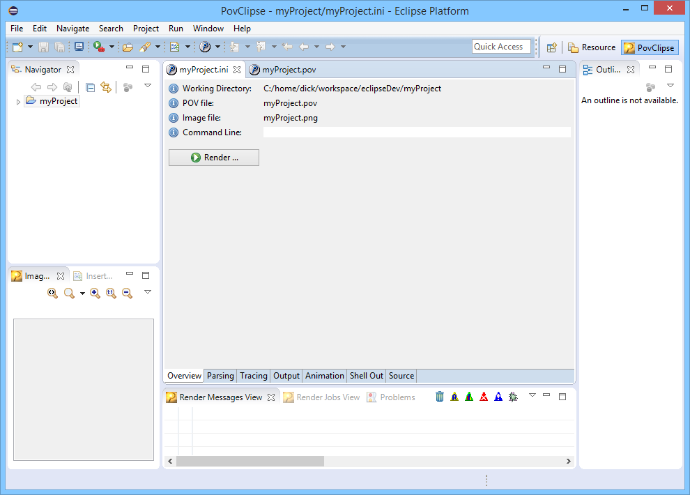The width and height of the screenshot is (690, 495).
Task: Click the Open Perspective icon
Action: (x=551, y=47)
